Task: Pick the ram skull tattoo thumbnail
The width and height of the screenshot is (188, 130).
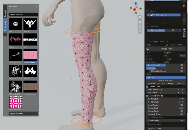Action: [x=30, y=24]
